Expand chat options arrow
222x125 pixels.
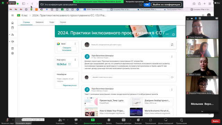81,120
